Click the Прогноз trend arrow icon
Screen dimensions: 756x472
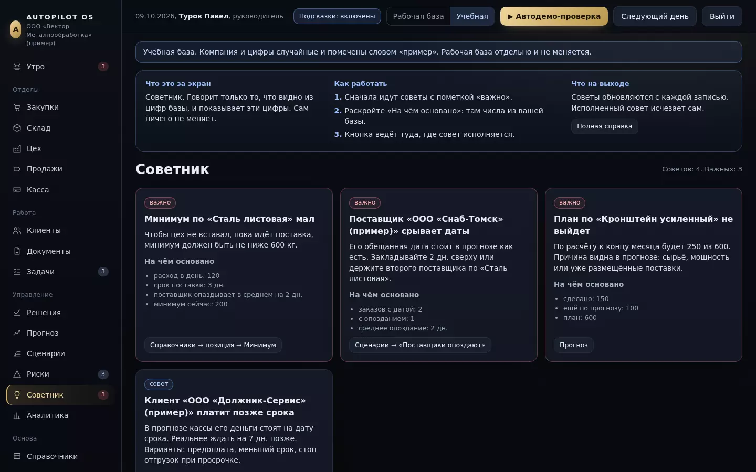(17, 333)
